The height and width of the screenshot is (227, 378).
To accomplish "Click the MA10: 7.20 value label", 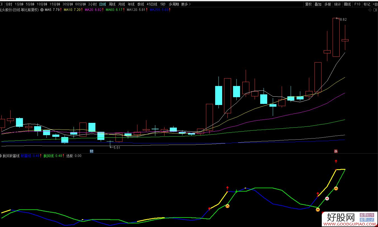I will pos(72,10).
